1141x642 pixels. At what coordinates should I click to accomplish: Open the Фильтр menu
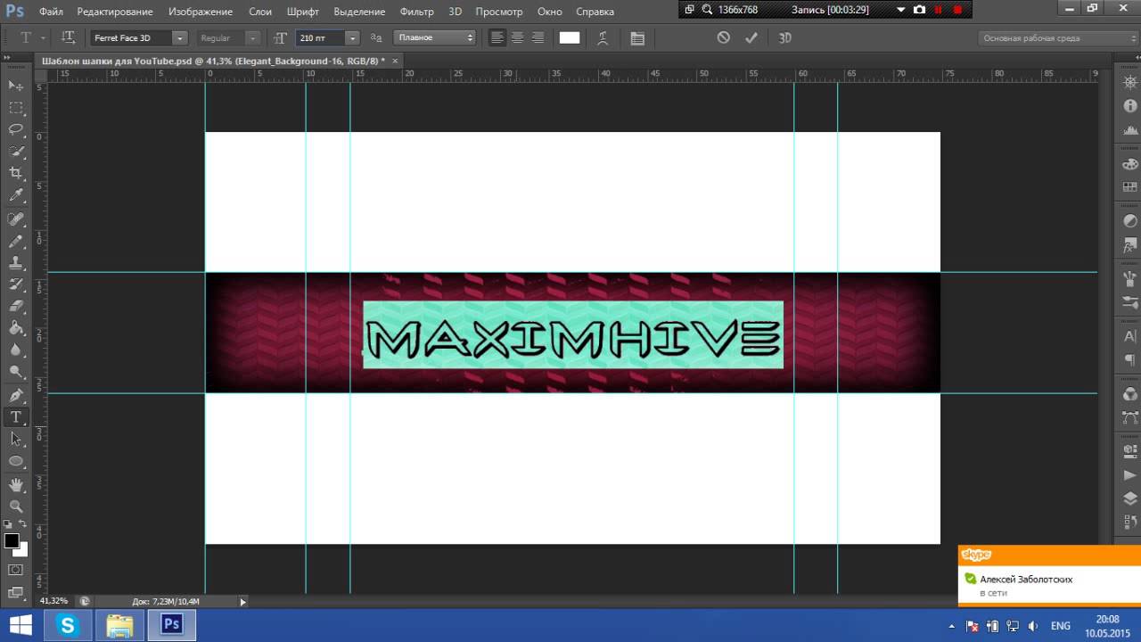417,12
